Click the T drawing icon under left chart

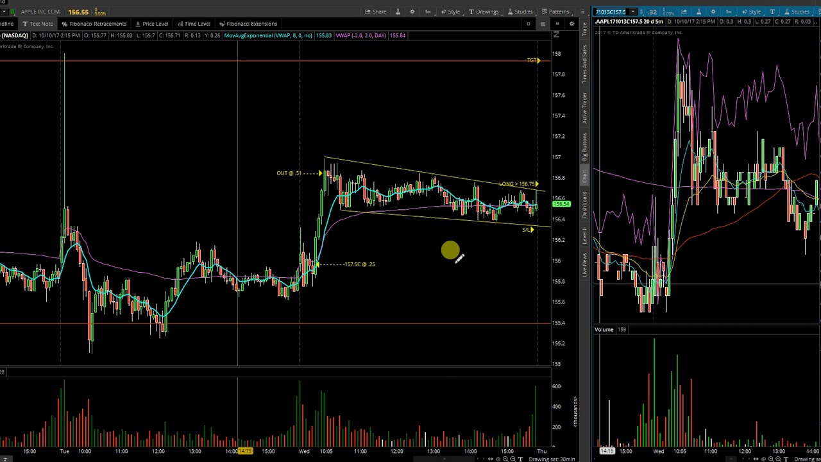pos(520,459)
